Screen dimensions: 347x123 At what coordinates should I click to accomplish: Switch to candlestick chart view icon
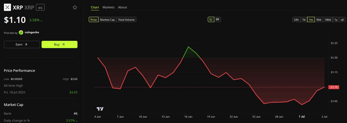[217, 20]
